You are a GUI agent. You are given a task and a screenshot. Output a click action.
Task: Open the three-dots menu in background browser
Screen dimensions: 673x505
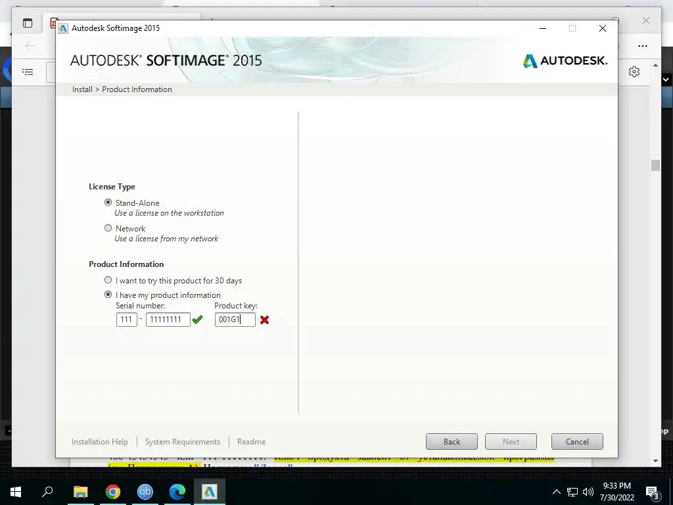click(643, 46)
